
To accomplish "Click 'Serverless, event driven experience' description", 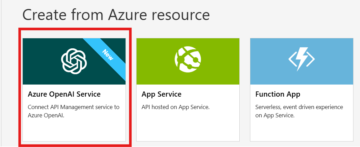I will click(299, 111).
